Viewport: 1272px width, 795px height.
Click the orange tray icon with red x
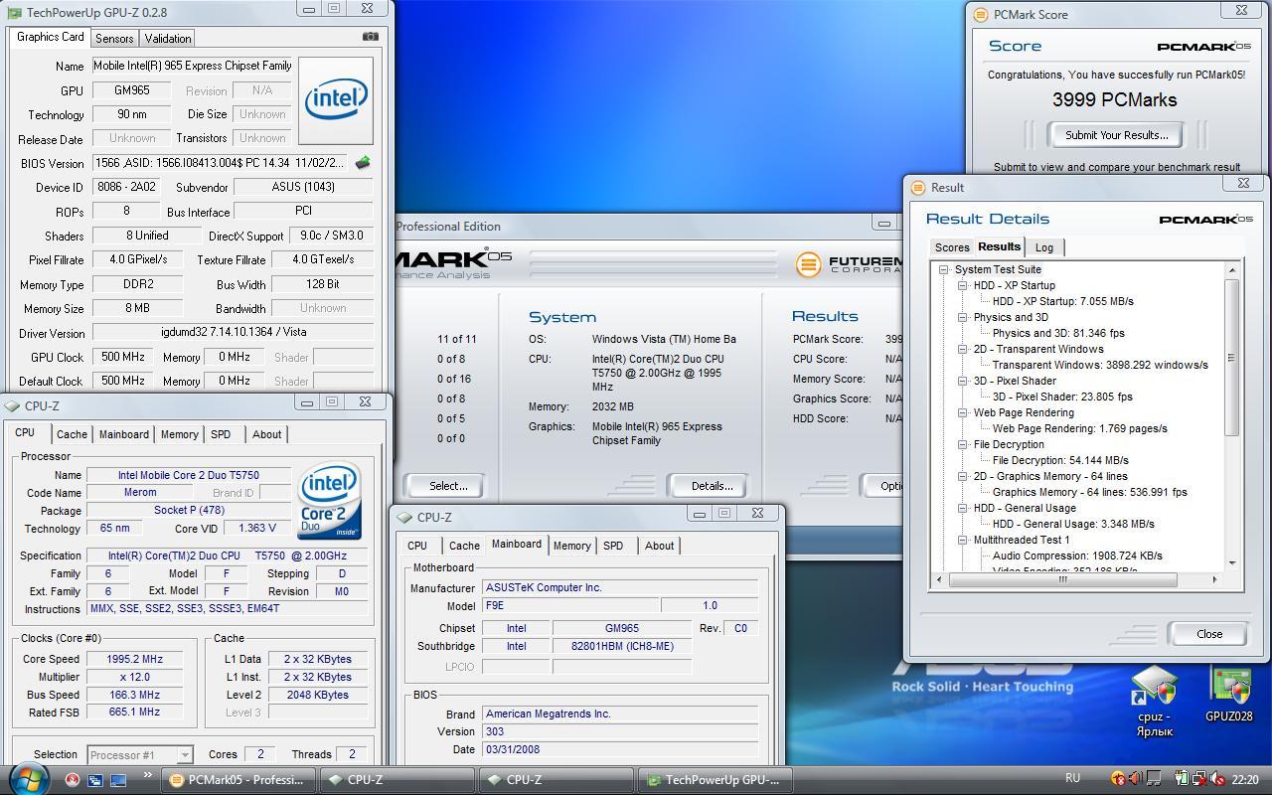[x=1118, y=779]
